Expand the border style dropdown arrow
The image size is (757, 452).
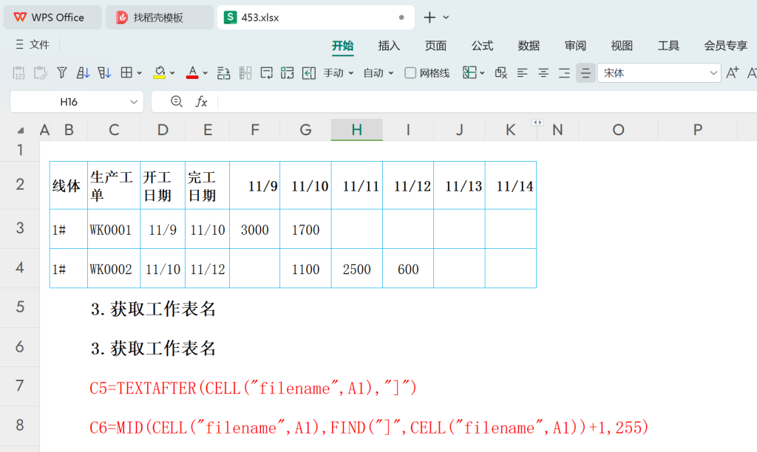(x=140, y=73)
